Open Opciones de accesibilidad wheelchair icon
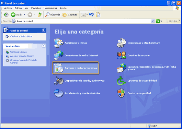The height and width of the screenshot is (129, 182). click(122, 81)
